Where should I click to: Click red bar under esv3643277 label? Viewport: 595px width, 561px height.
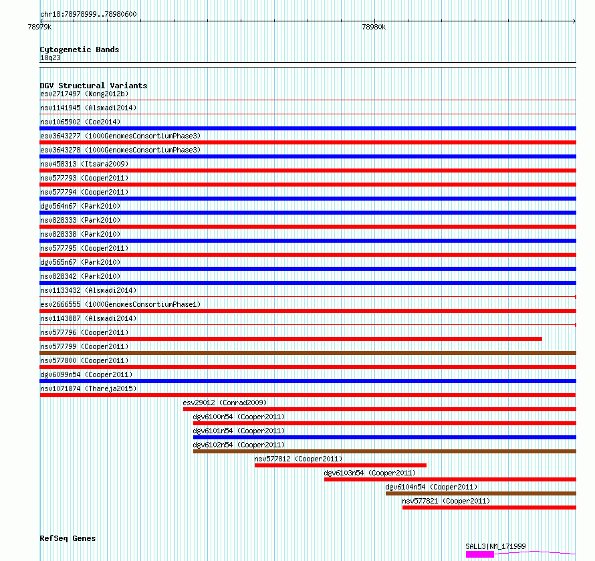pyautogui.click(x=308, y=142)
